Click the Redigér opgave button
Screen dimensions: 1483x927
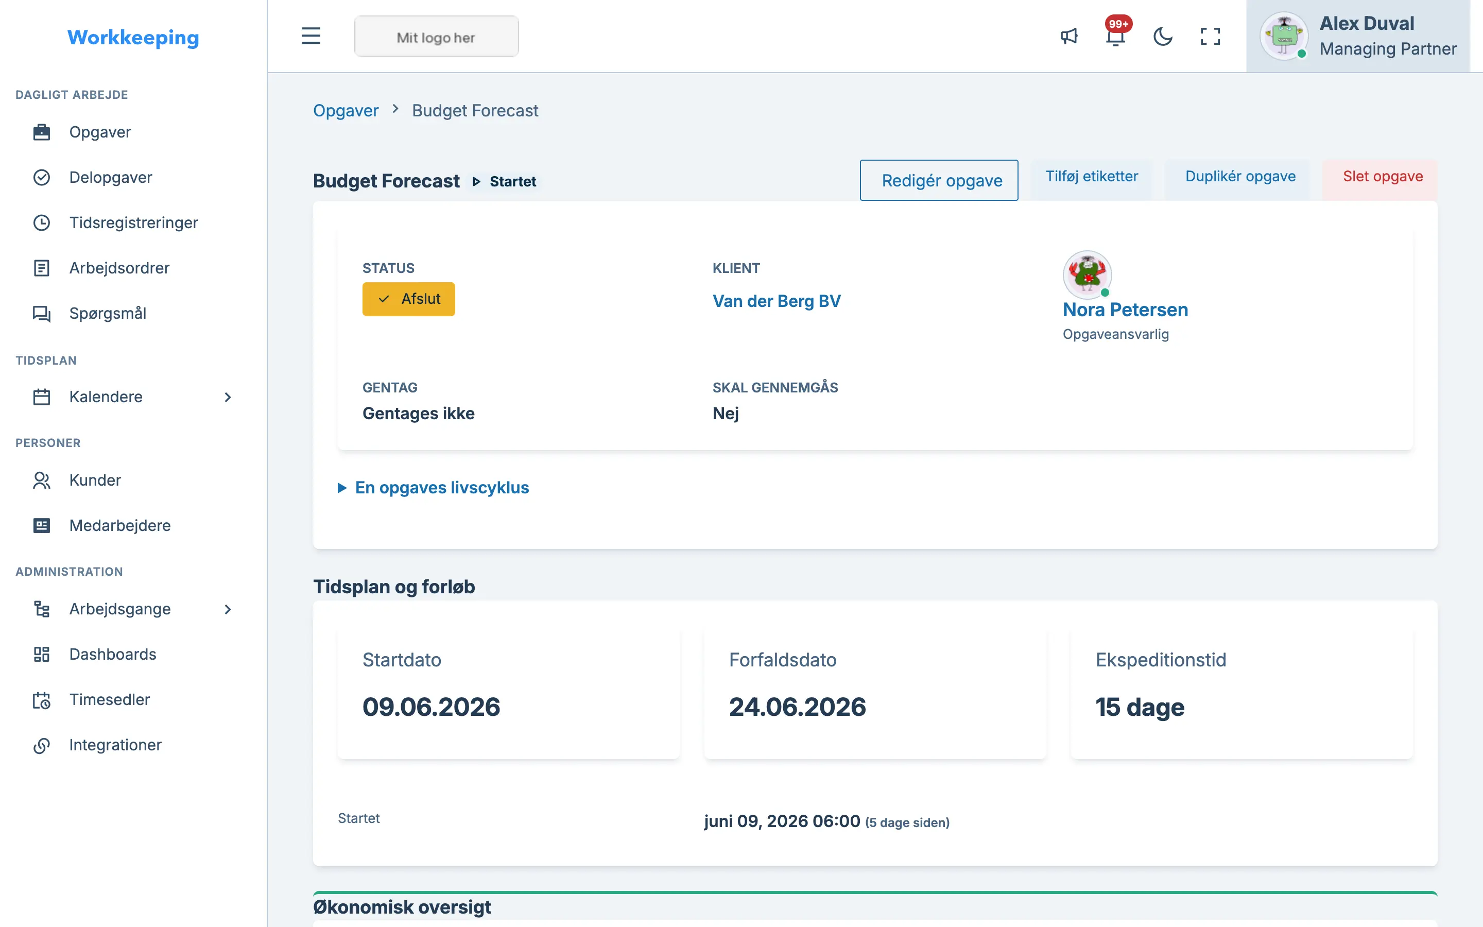939,180
